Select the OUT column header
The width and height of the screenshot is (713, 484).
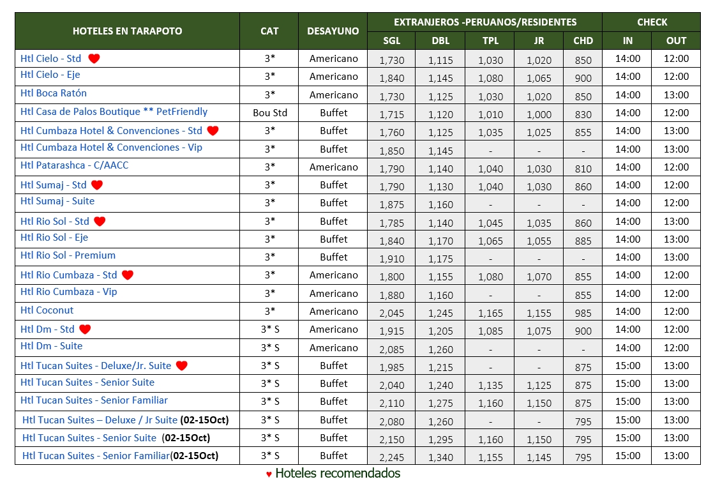(676, 40)
